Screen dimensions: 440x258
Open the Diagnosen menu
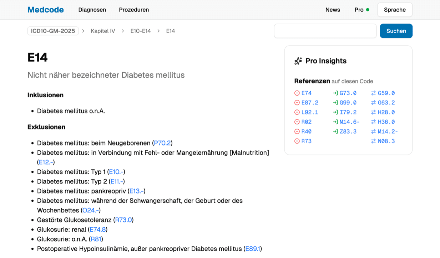click(x=92, y=10)
